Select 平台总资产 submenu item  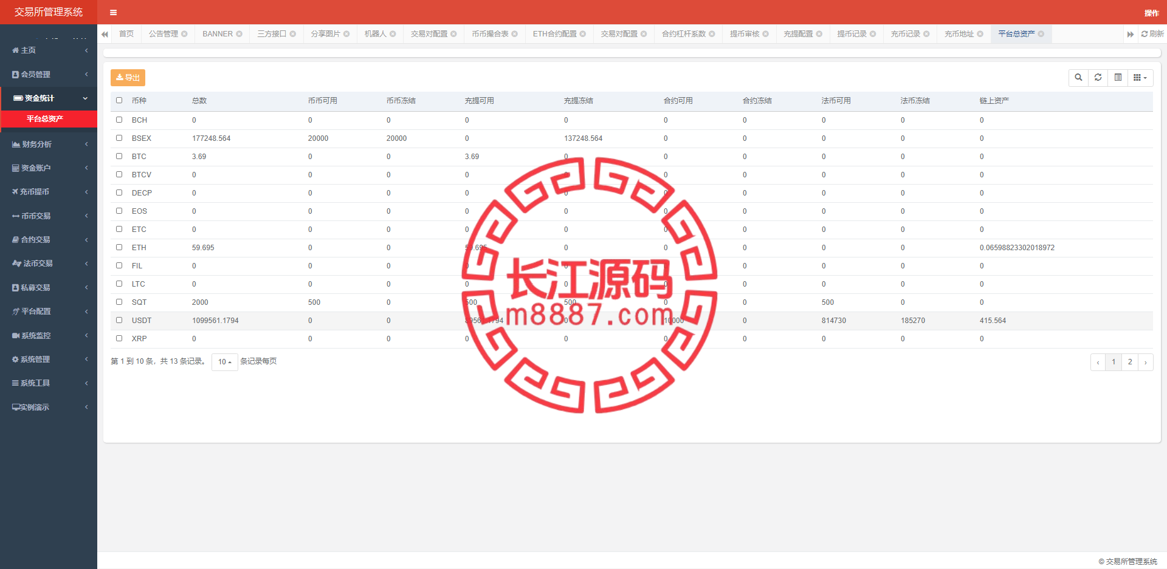(49, 119)
